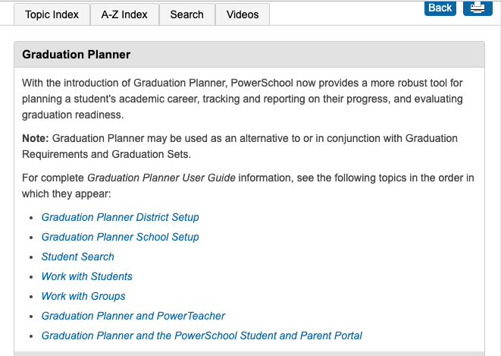This screenshot has height=356, width=501.
Task: Click the bold Note label
Action: [35, 138]
